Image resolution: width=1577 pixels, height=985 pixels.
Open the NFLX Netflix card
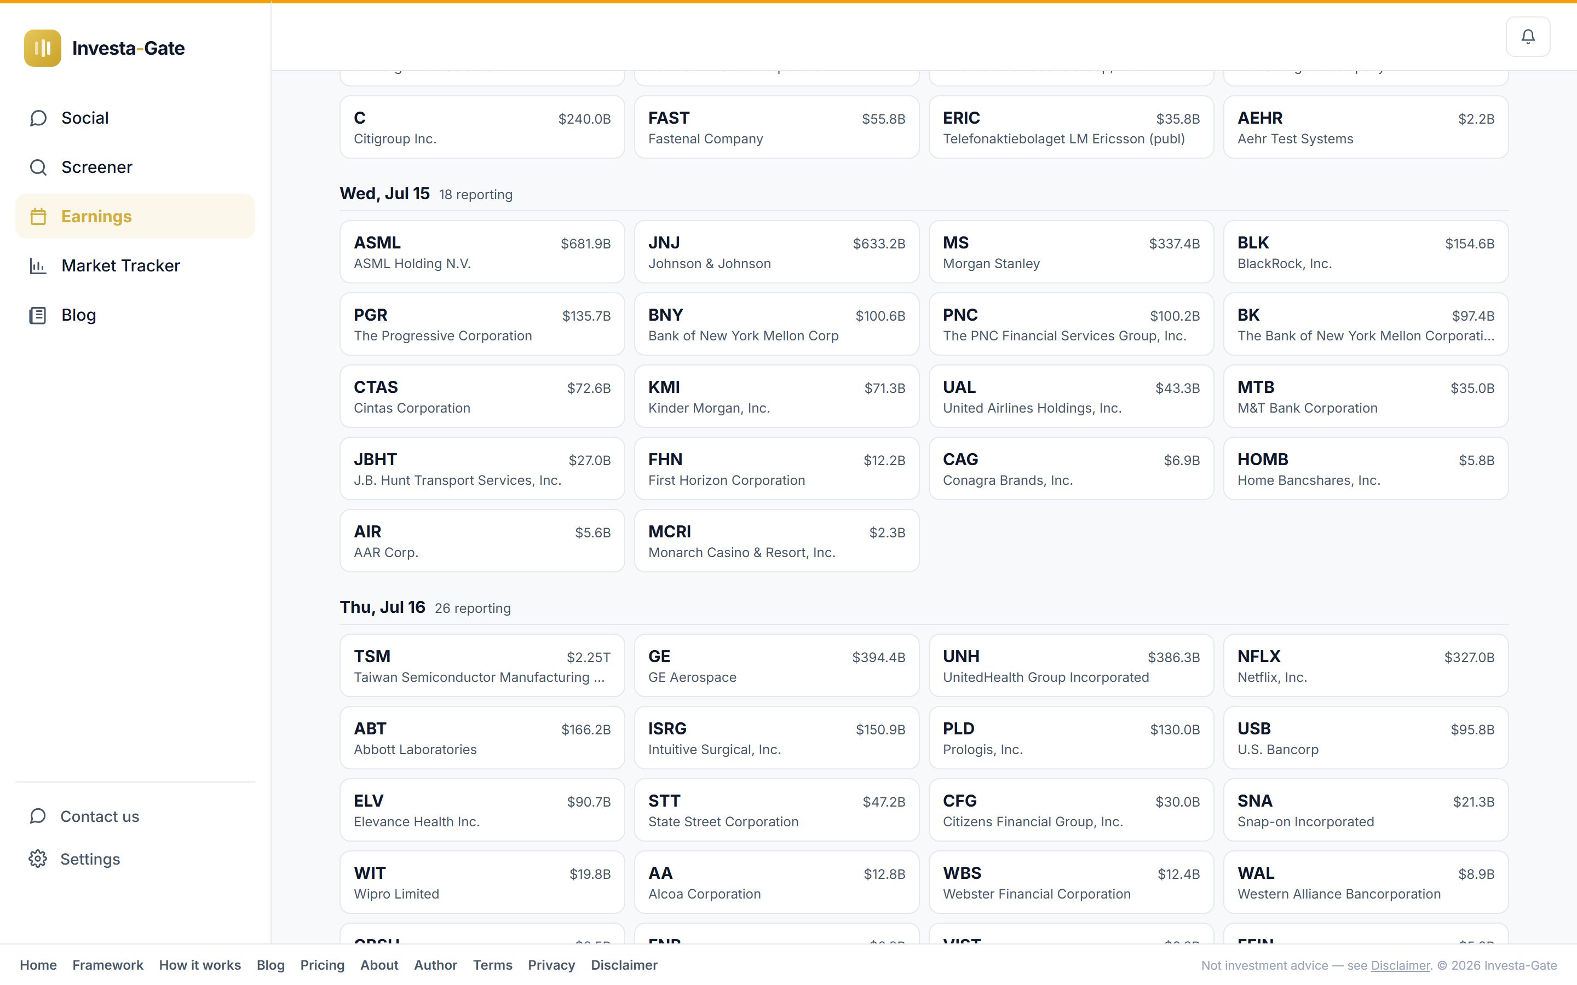1366,665
